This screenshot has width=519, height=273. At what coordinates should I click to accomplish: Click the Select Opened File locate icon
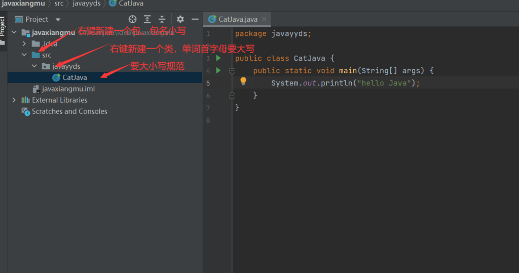tap(133, 19)
